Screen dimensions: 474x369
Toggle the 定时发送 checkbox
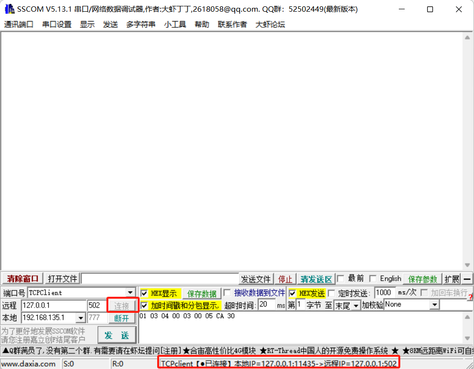[331, 293]
